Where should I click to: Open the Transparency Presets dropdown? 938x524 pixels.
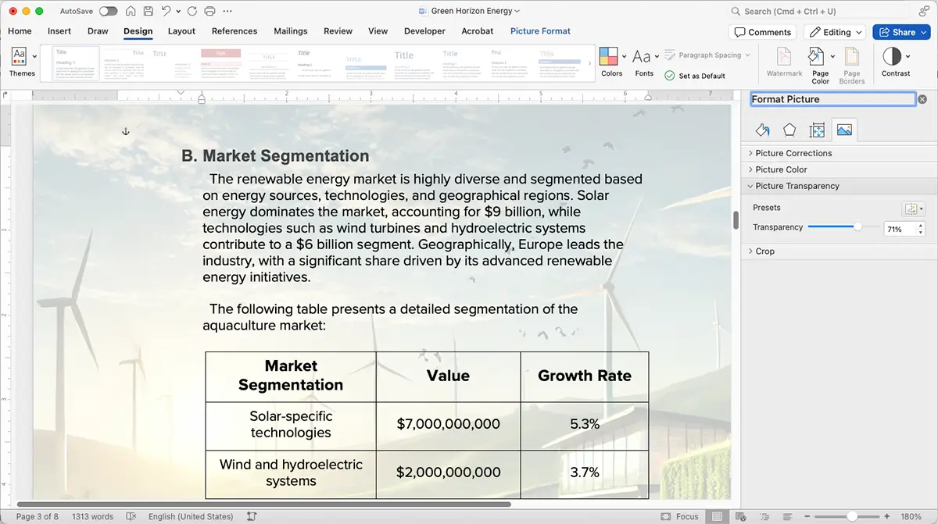click(x=913, y=209)
